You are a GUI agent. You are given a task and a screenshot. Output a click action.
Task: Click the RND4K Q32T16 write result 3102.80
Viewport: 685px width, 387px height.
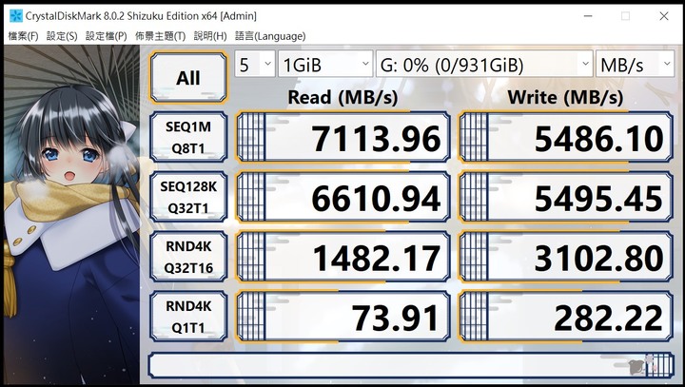[x=566, y=257]
